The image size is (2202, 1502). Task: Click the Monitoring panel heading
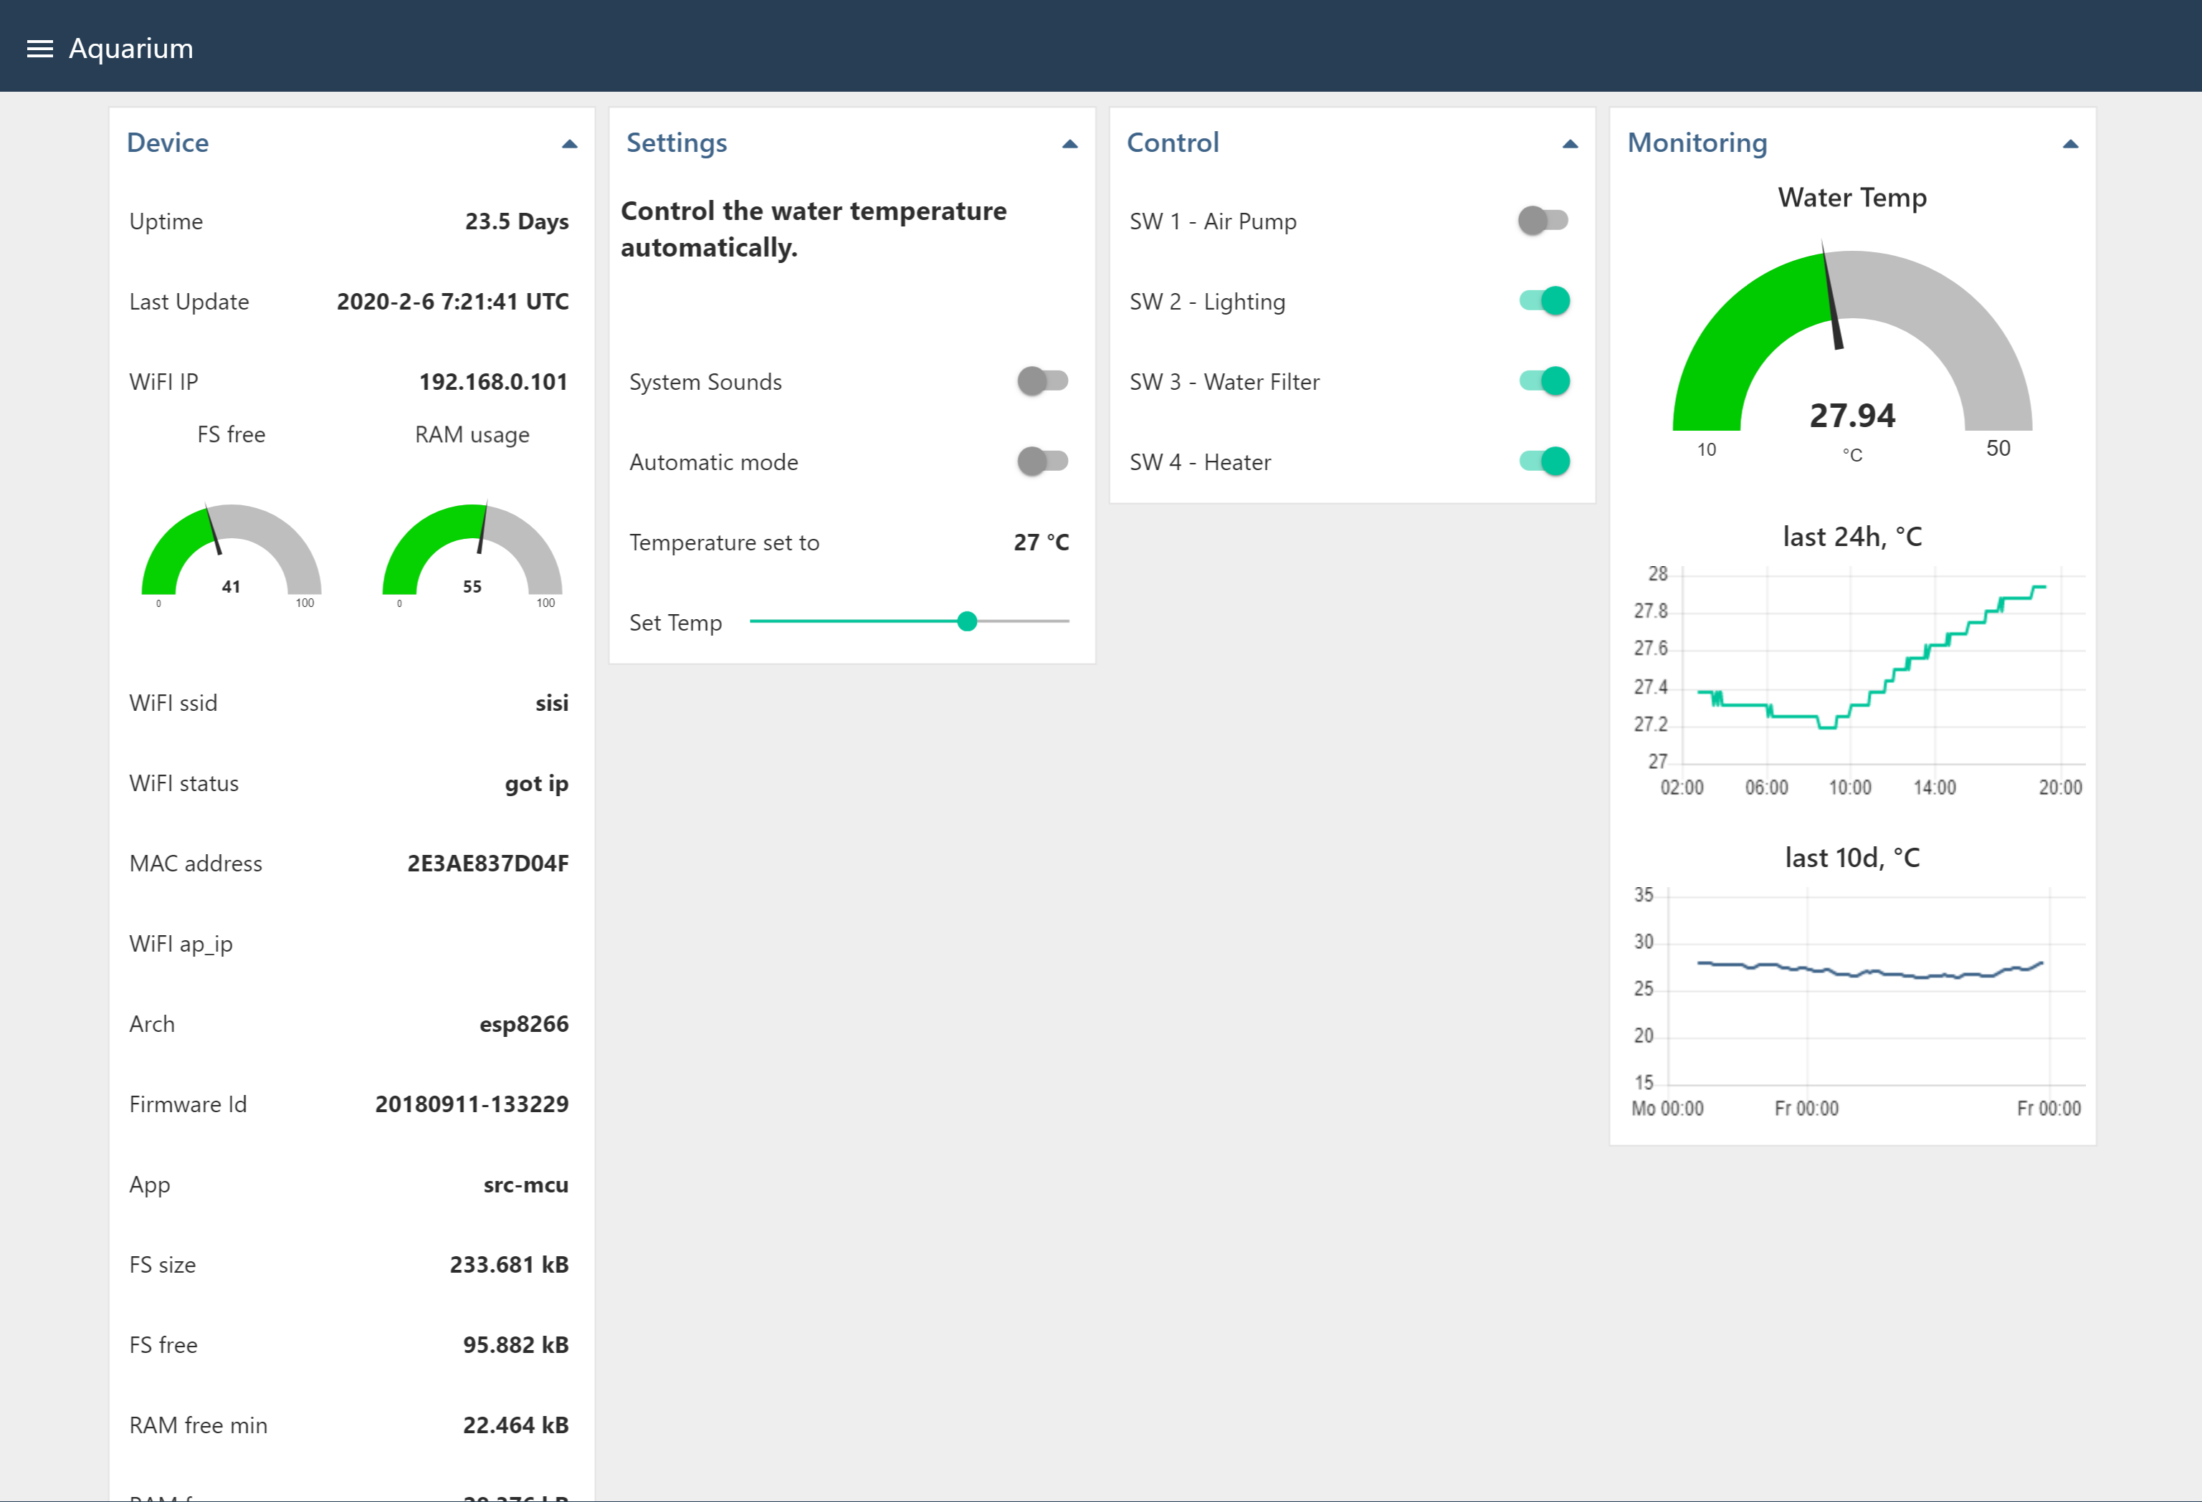[x=1697, y=143]
